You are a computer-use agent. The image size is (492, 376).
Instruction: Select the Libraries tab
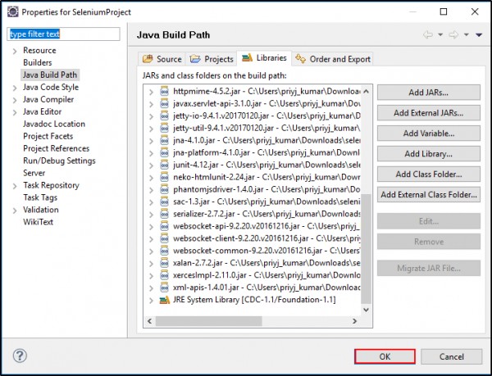pos(264,58)
